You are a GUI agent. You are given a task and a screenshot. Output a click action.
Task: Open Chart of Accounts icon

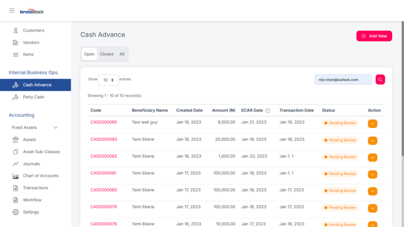click(16, 176)
